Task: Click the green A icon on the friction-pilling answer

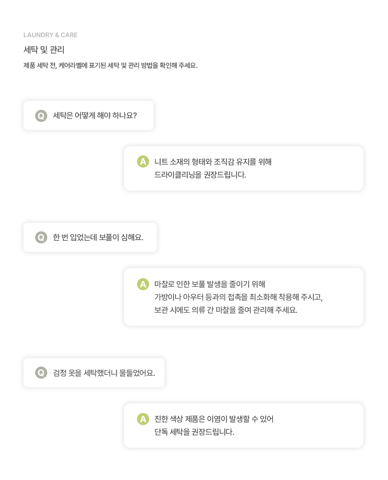Action: pyautogui.click(x=143, y=284)
